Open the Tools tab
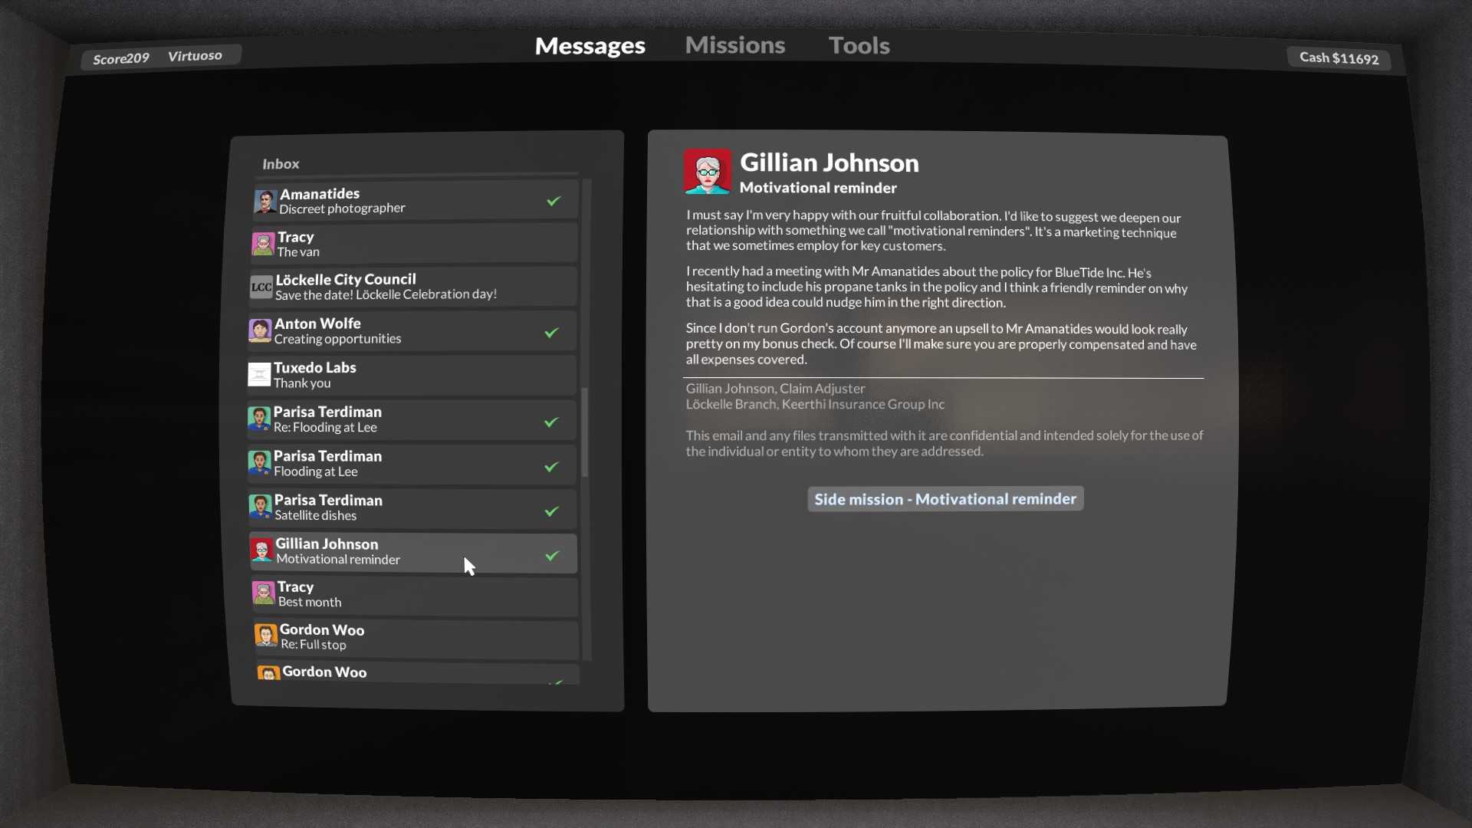The image size is (1472, 828). 859,45
